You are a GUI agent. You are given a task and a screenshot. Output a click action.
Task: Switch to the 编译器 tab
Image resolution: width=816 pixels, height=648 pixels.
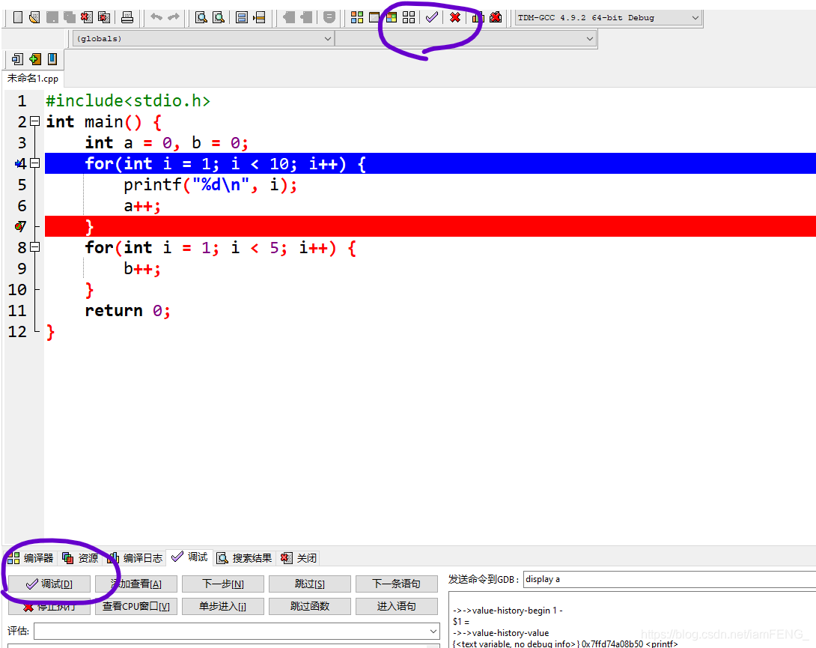pyautogui.click(x=31, y=558)
